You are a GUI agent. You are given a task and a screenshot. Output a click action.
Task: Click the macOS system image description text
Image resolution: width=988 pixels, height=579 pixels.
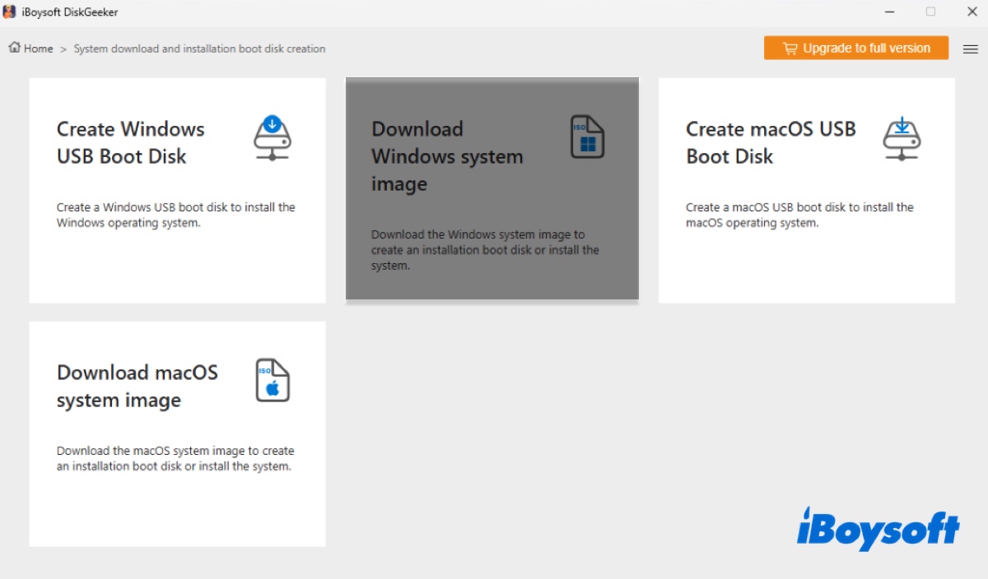click(175, 458)
